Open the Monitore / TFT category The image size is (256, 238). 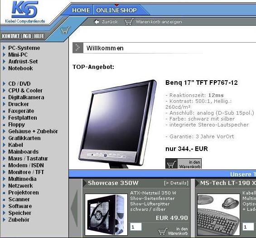tap(26, 172)
